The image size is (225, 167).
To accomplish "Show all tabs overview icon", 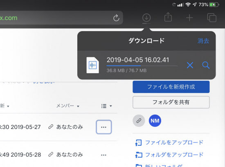I will [212, 18].
